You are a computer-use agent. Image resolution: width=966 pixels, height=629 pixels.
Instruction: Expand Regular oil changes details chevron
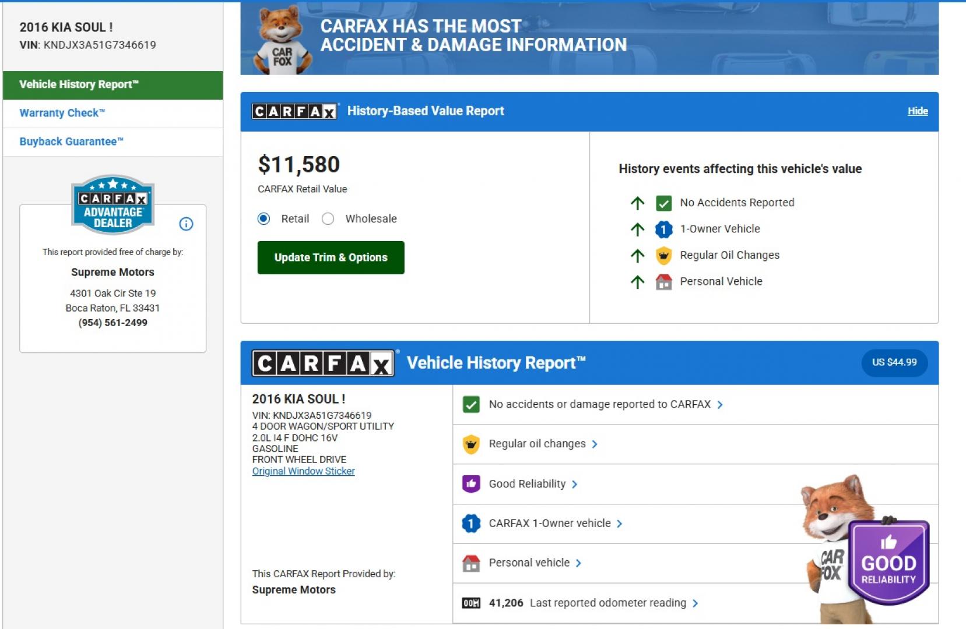[595, 444]
